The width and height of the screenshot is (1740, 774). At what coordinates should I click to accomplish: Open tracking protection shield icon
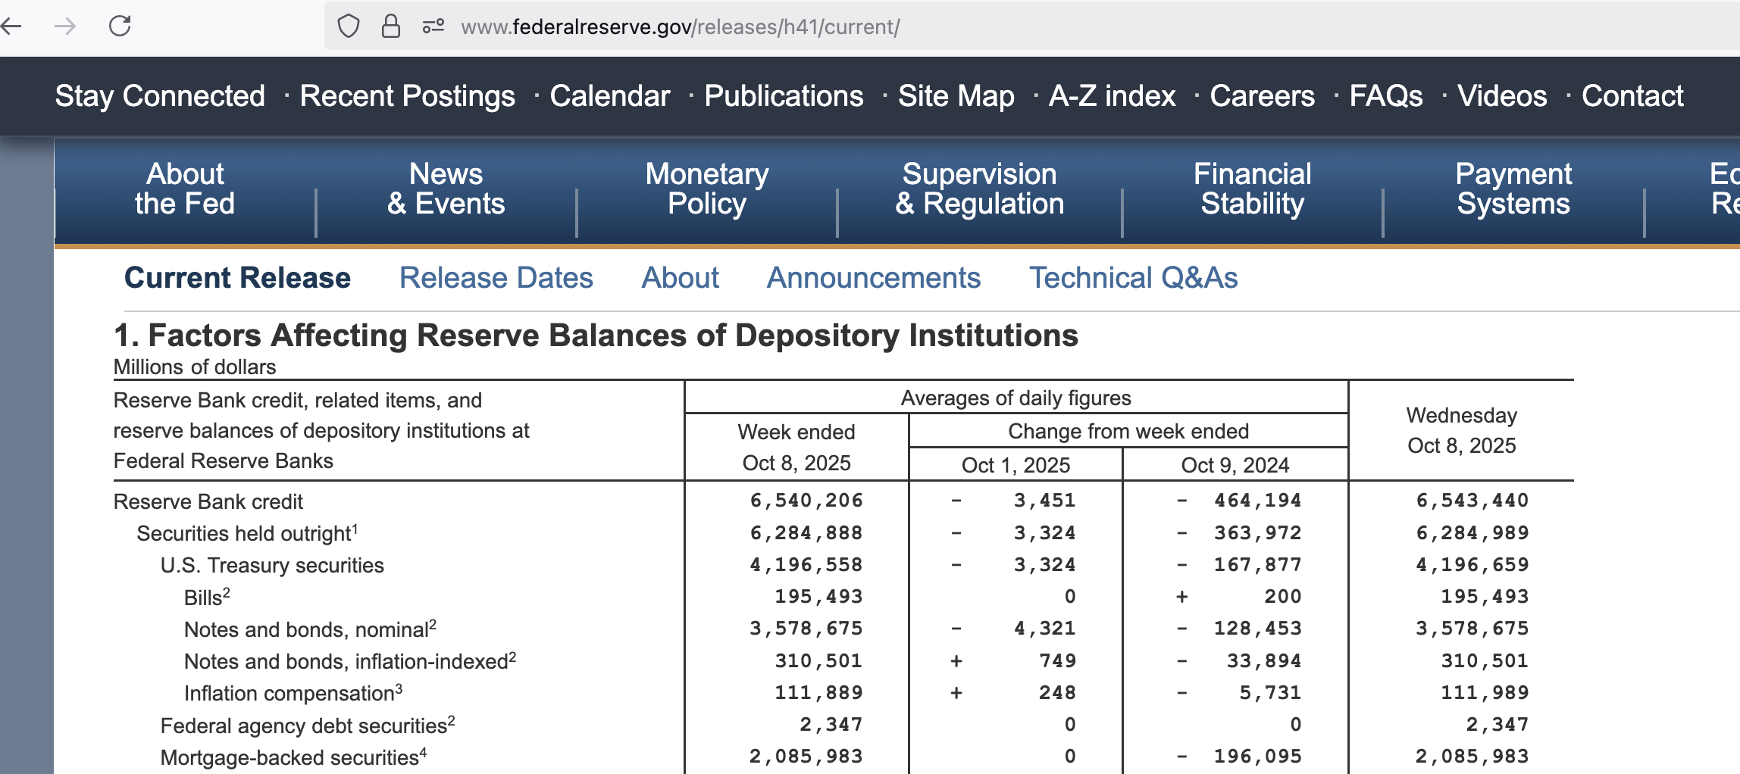(x=348, y=27)
